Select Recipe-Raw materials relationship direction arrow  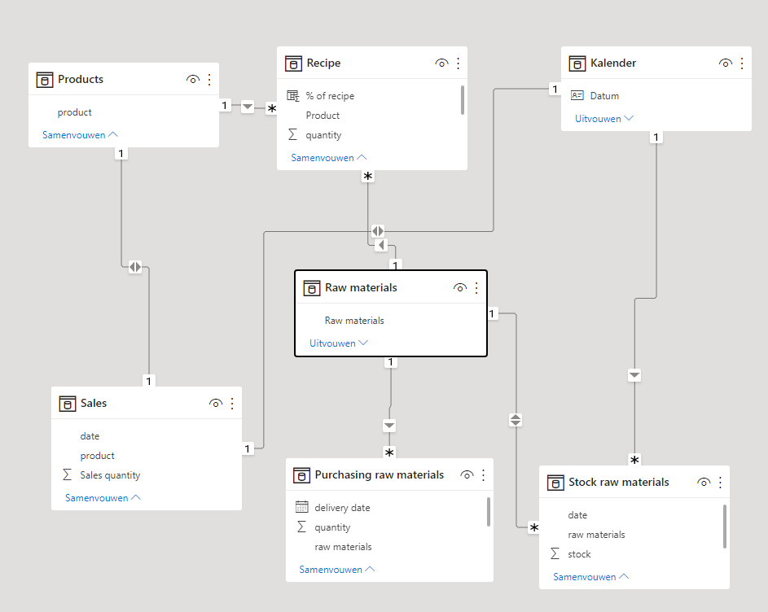coord(380,245)
